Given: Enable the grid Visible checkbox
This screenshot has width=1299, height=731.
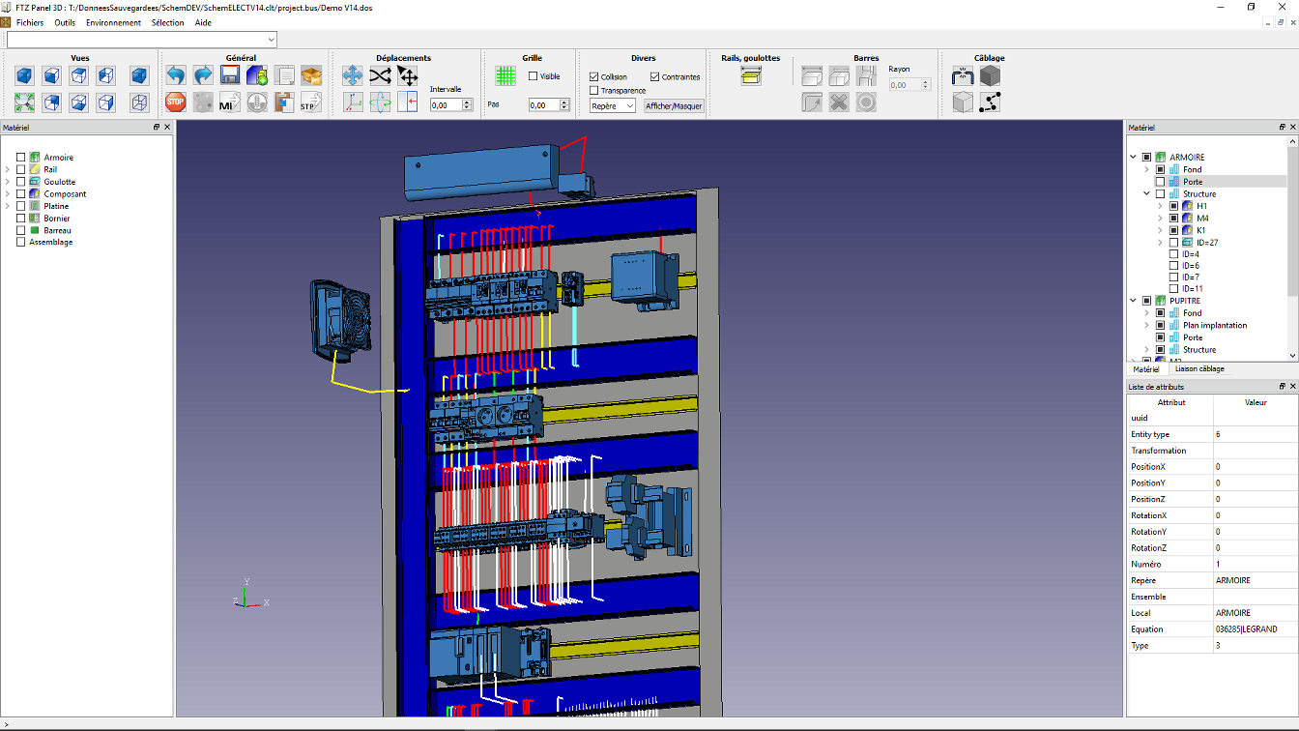Looking at the screenshot, I should click(x=534, y=76).
